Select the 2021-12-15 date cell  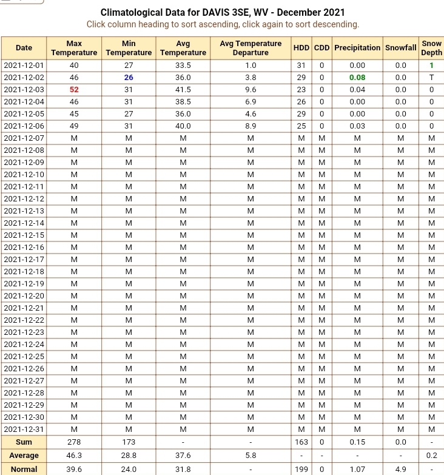(24, 235)
